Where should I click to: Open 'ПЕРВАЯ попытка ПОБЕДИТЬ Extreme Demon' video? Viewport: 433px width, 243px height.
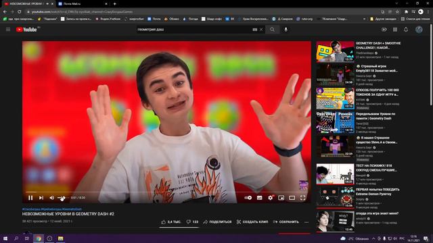pos(335,198)
